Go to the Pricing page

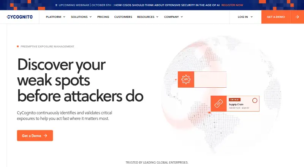[x=103, y=17]
